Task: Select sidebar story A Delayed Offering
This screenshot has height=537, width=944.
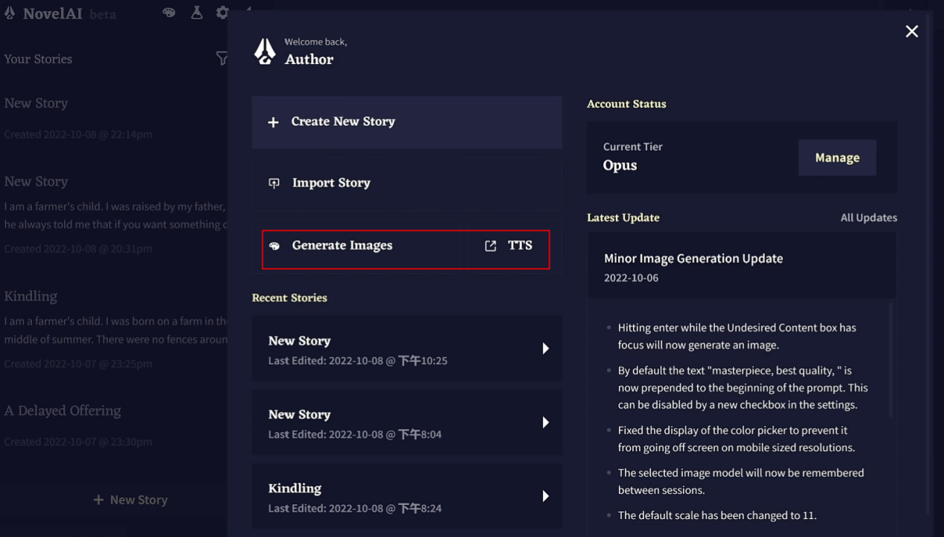Action: [x=113, y=425]
